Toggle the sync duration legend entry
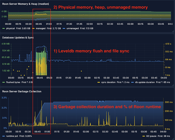The height and width of the screenshot is (140, 175). pos(108,82)
